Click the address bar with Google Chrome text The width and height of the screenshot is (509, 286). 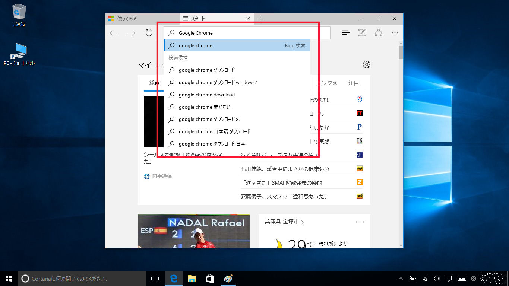[247, 33]
